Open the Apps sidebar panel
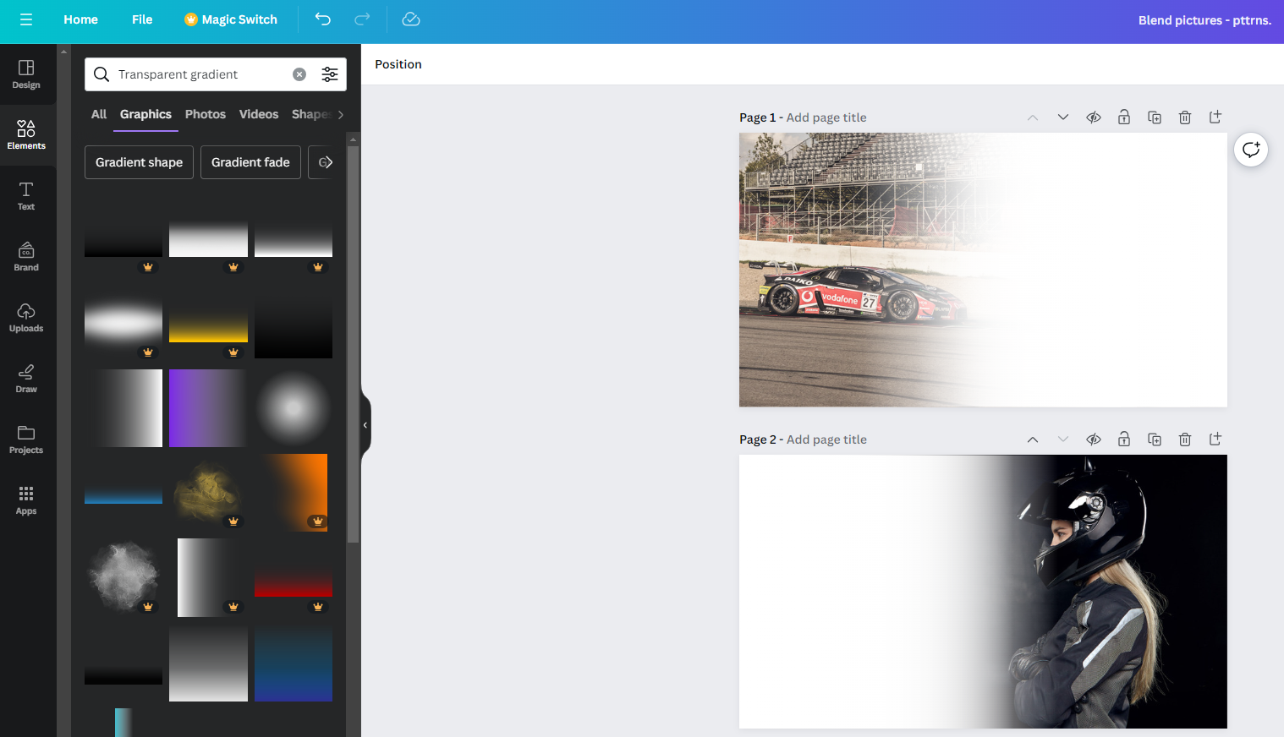This screenshot has width=1284, height=737. [26, 500]
